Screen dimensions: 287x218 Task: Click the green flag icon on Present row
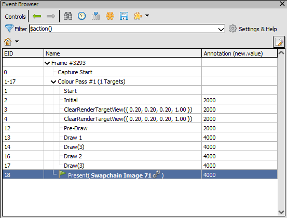click(62, 174)
